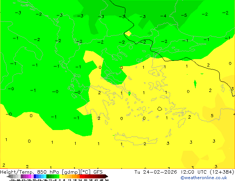Click the small green diamond patch east of Aegean

195,84
